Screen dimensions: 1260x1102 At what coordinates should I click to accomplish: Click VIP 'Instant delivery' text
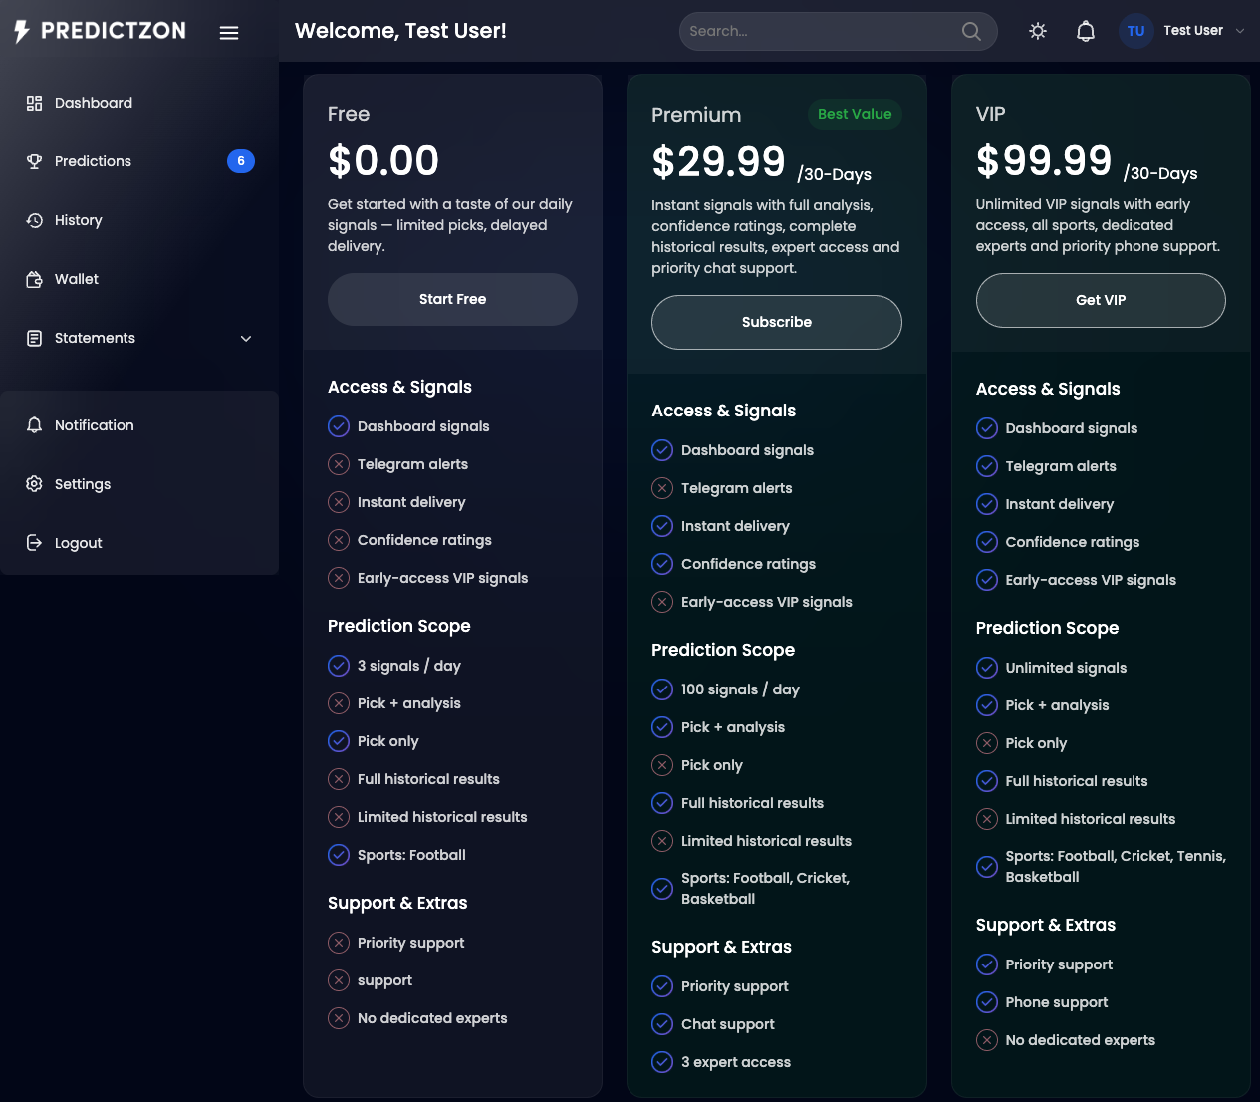(x=1060, y=504)
